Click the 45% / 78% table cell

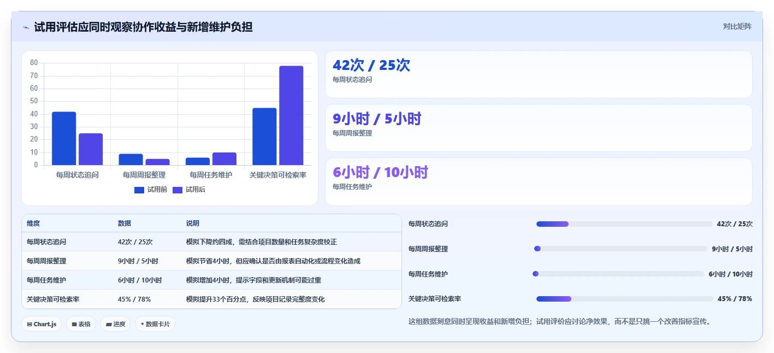[x=134, y=299]
